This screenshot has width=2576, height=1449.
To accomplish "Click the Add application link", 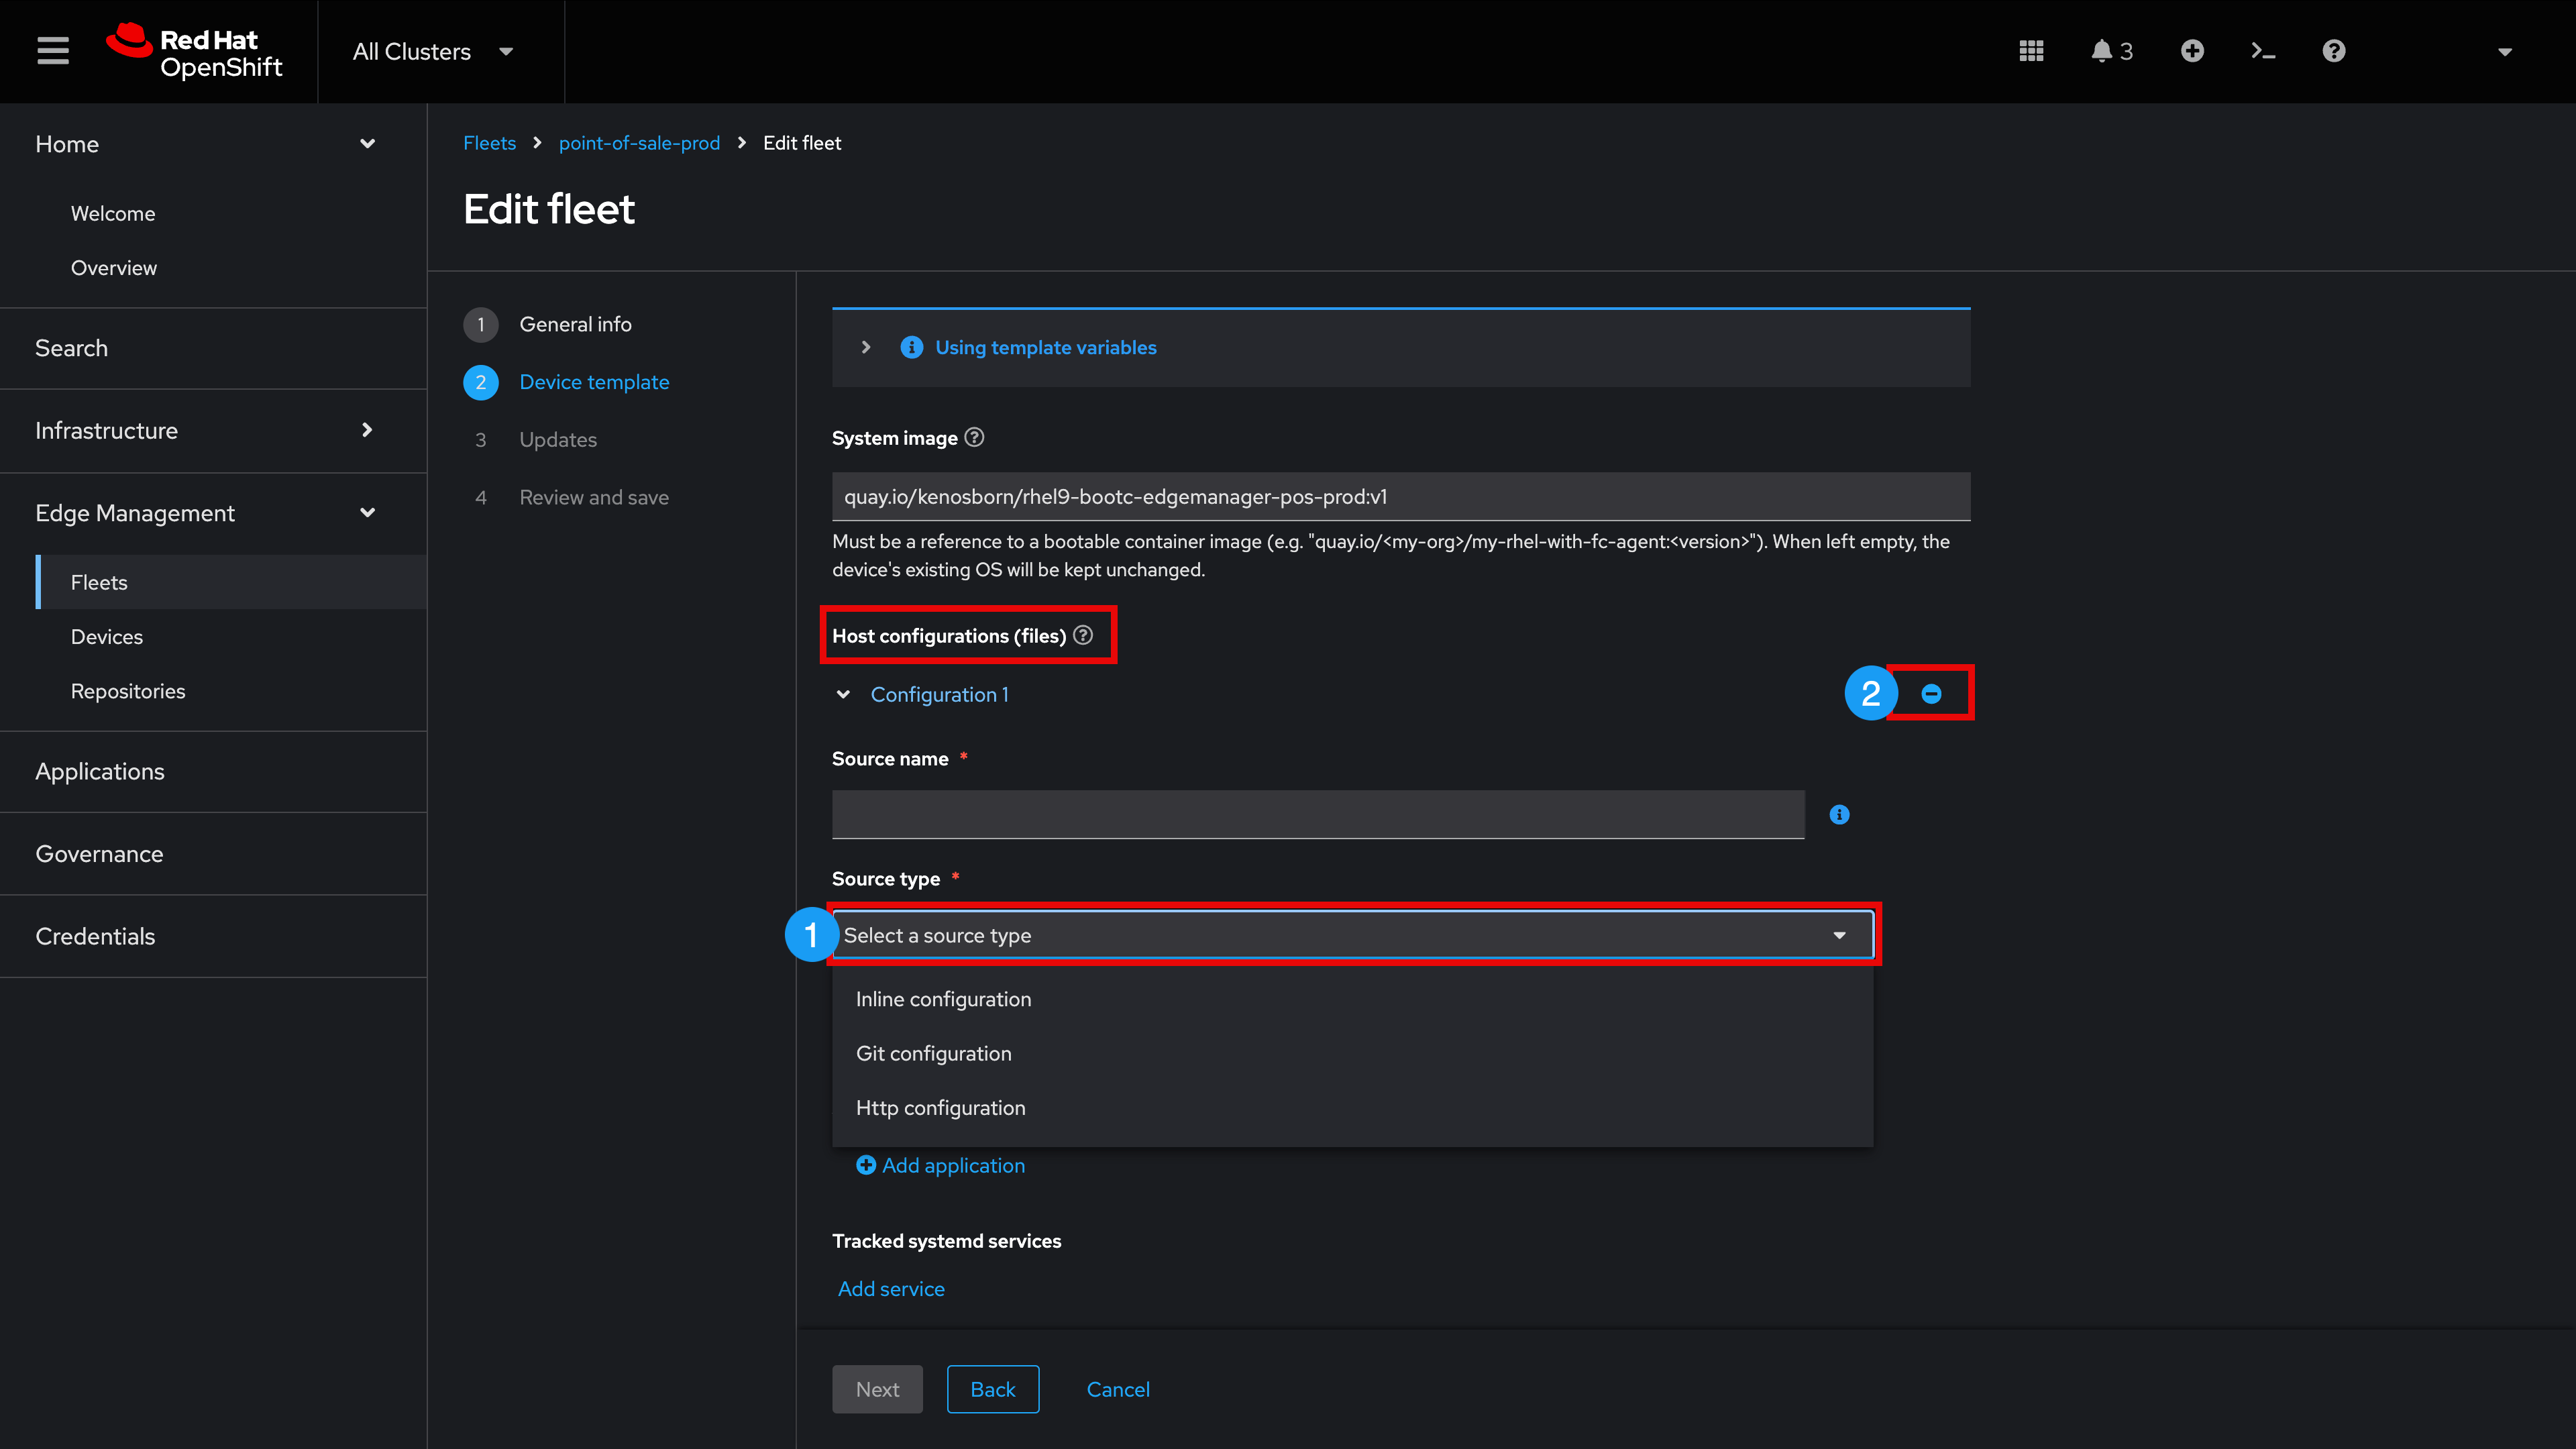I will (941, 1165).
